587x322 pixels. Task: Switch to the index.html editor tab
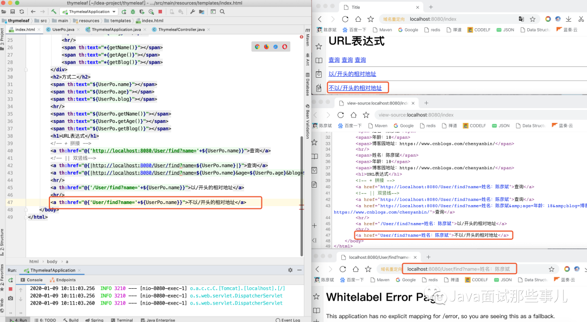(x=25, y=29)
